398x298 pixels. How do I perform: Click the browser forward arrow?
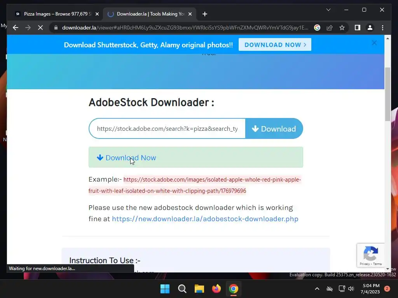coord(28,28)
